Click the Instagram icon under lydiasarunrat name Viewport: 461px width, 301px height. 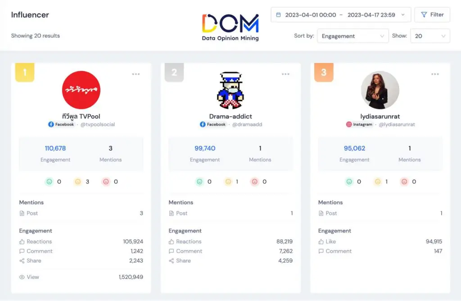[x=349, y=124]
